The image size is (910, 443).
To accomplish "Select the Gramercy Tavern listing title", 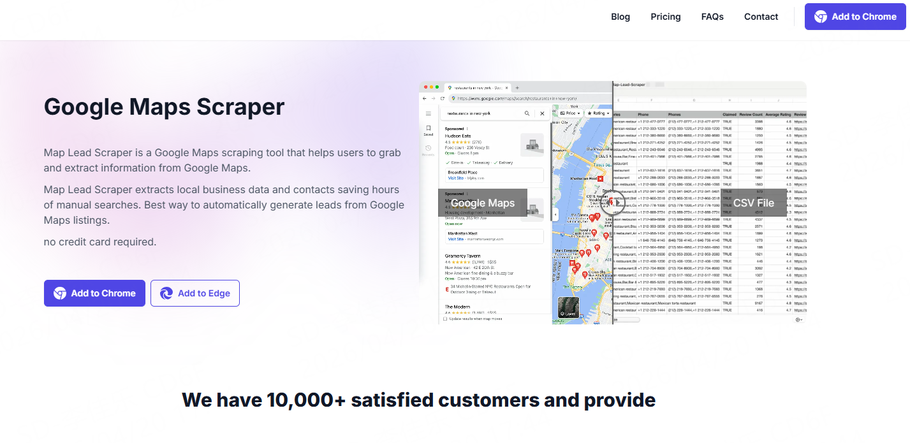I will (463, 256).
